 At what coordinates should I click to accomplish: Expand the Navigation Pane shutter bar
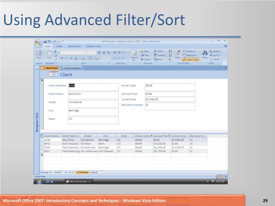pyautogui.click(x=36, y=68)
